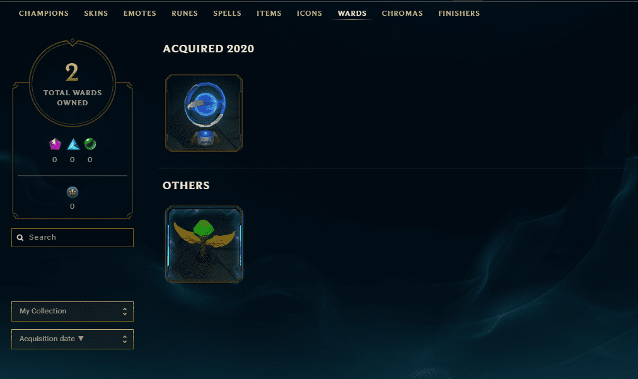638x379 pixels.
Task: Select the green winged ward skin thumbnail
Action: (204, 244)
